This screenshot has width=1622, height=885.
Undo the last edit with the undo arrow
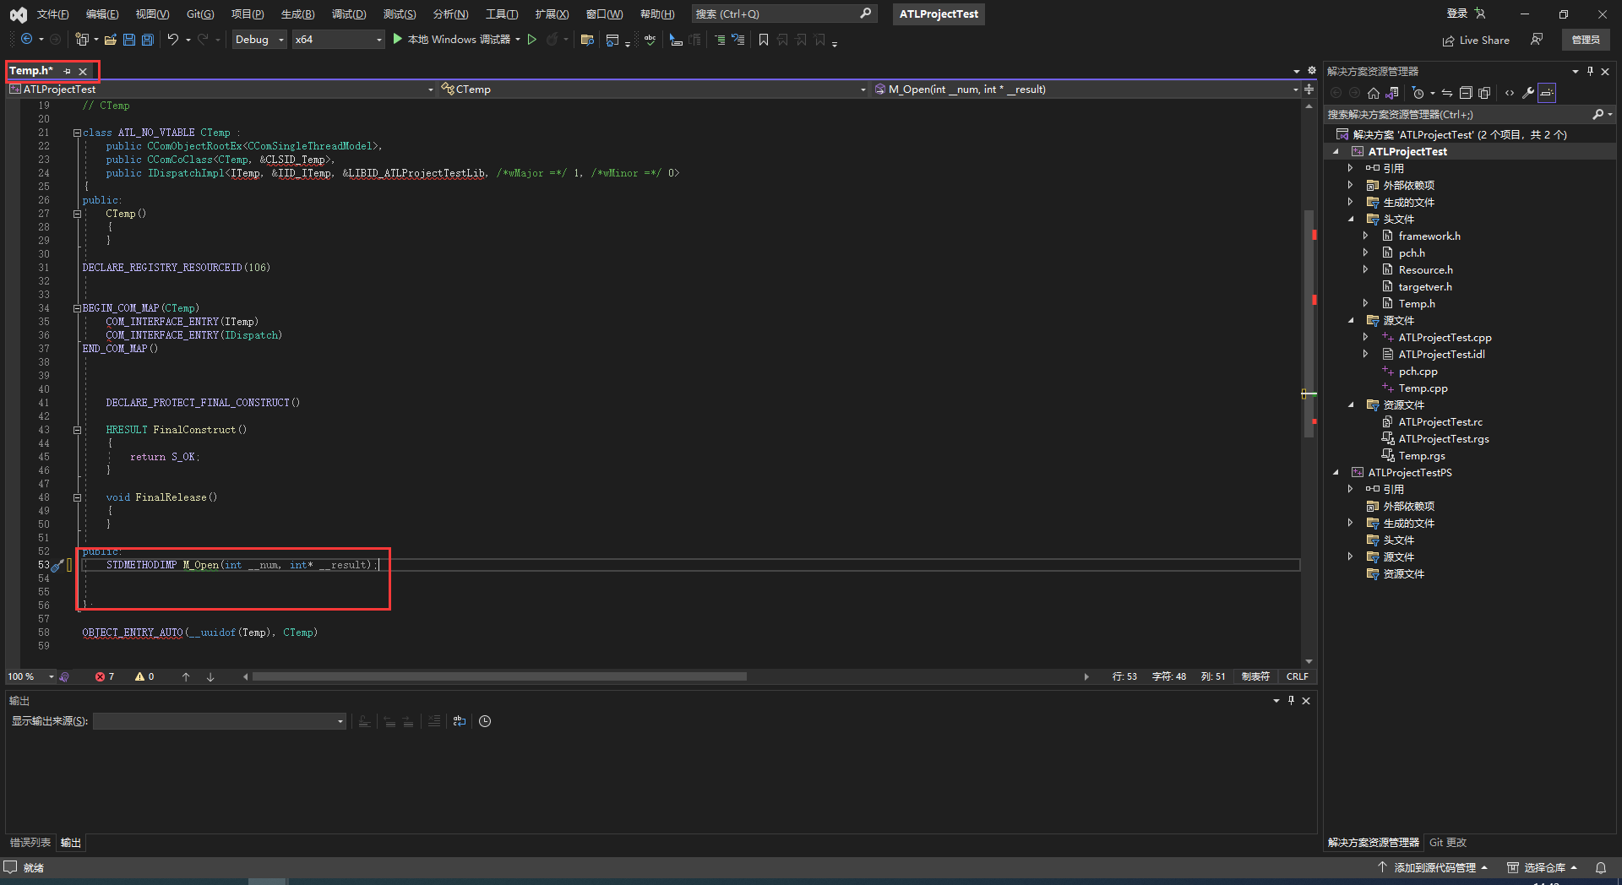tap(173, 40)
